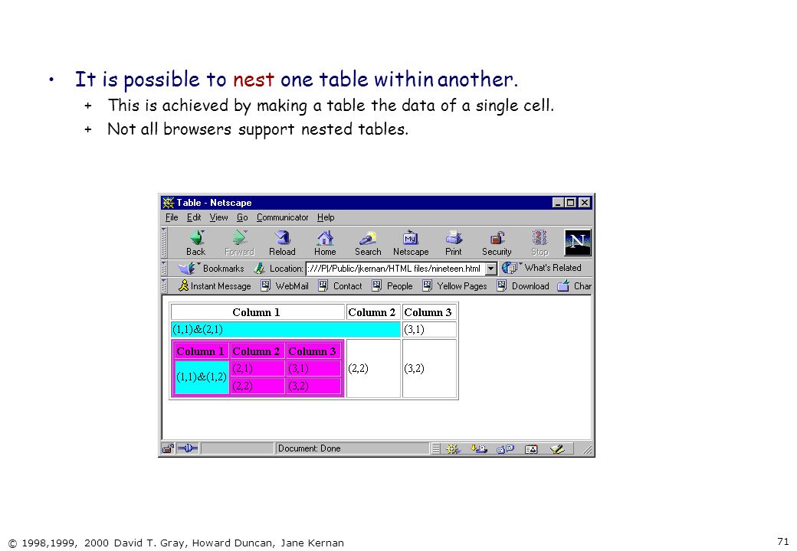Open the Bookmarks icon

coord(186,268)
